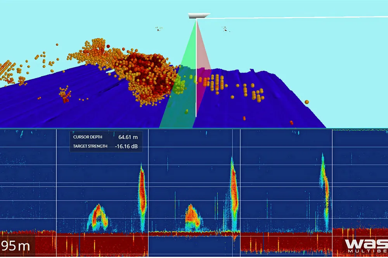Click the target strength value -16.16 dB
This screenshot has width=388, height=258.
126,147
